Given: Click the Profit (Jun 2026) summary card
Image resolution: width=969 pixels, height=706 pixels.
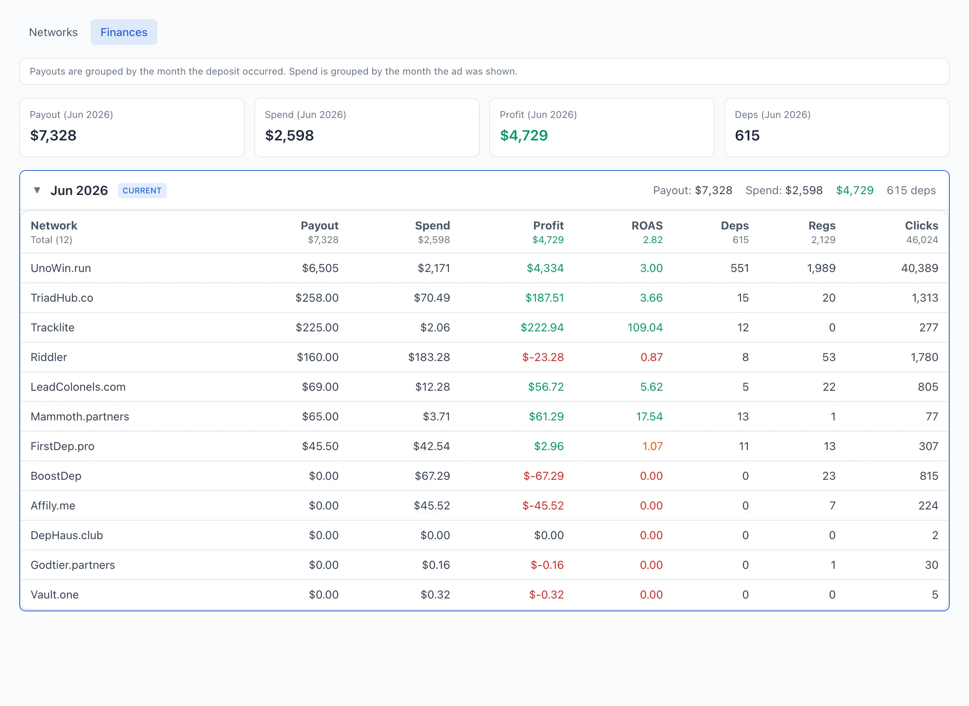Looking at the screenshot, I should [602, 128].
